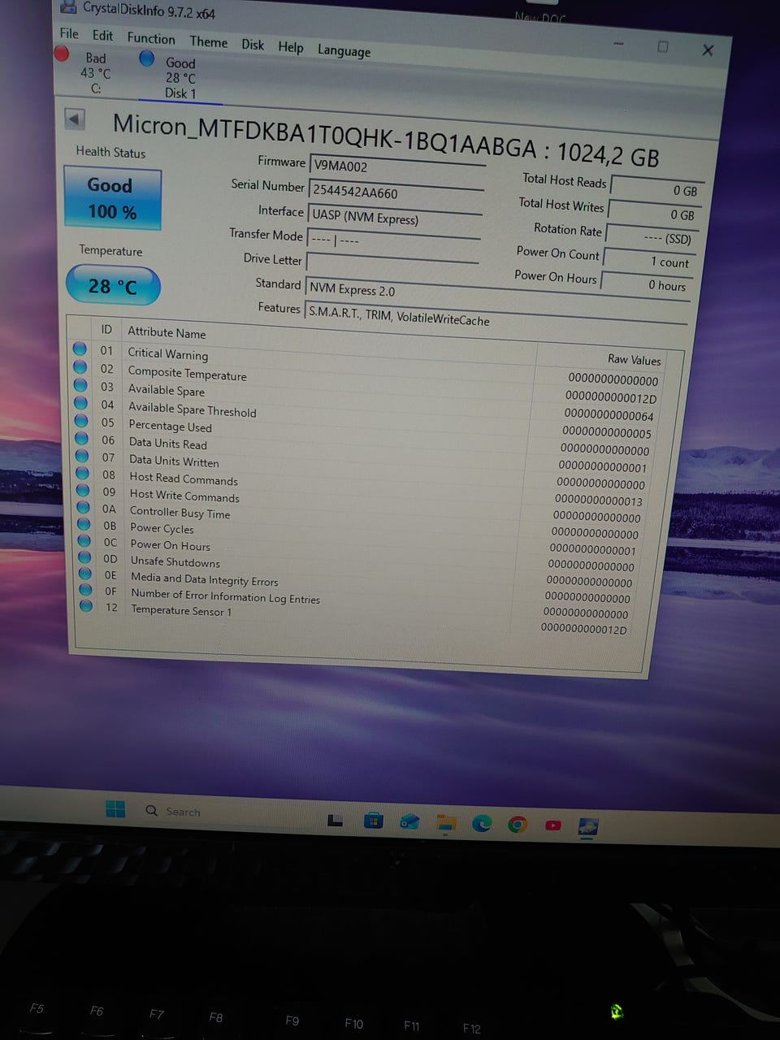Open the Function menu
The image size is (780, 1040).
click(151, 38)
